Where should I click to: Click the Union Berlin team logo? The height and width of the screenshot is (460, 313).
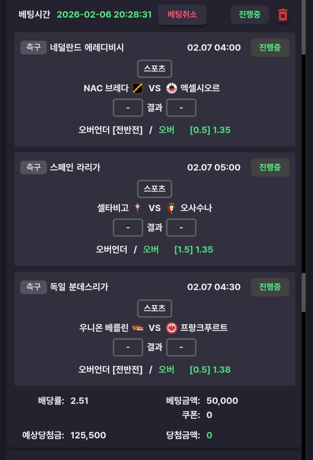[x=137, y=328]
